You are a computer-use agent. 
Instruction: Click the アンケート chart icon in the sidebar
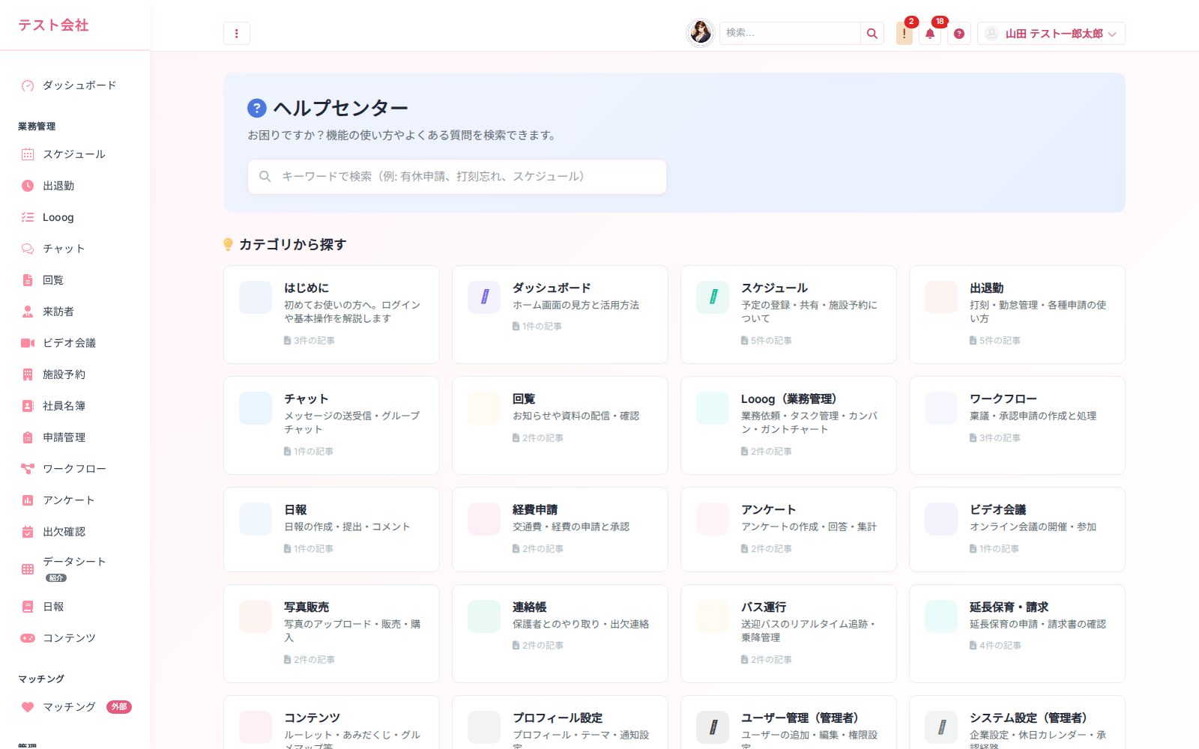[28, 500]
